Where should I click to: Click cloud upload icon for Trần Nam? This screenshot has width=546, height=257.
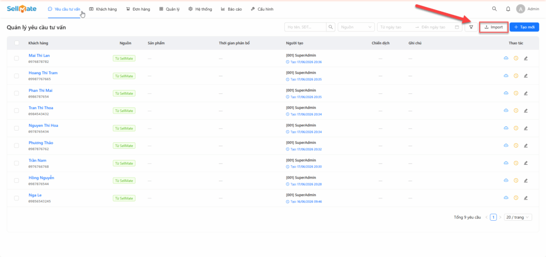506,163
